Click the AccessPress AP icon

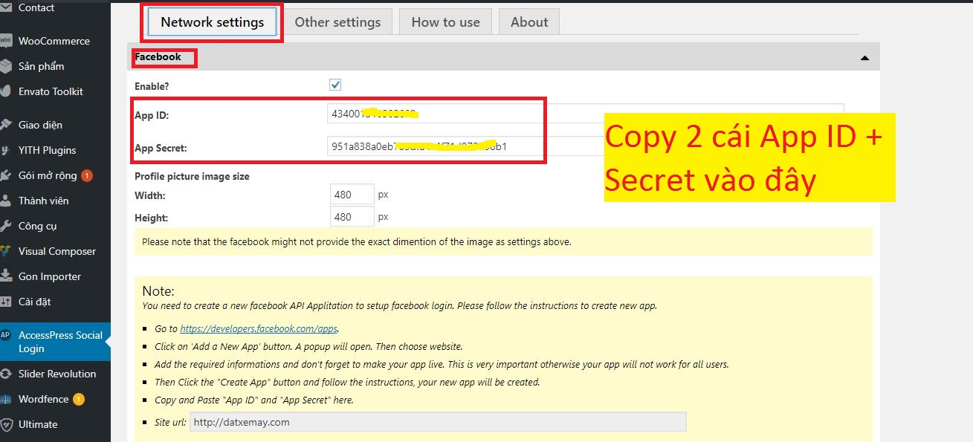(6, 335)
